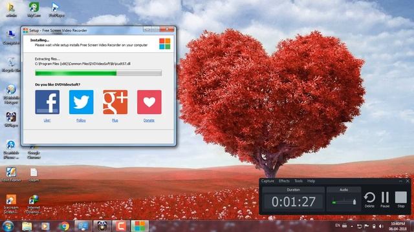Minimize the recorder toolbar window

coord(400,181)
